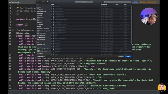The width and height of the screenshot is (168, 94).
Task: Click BEARER_AUTH_CREDENTIALS_SOURCE on line 27
Action: [x=68, y=86]
